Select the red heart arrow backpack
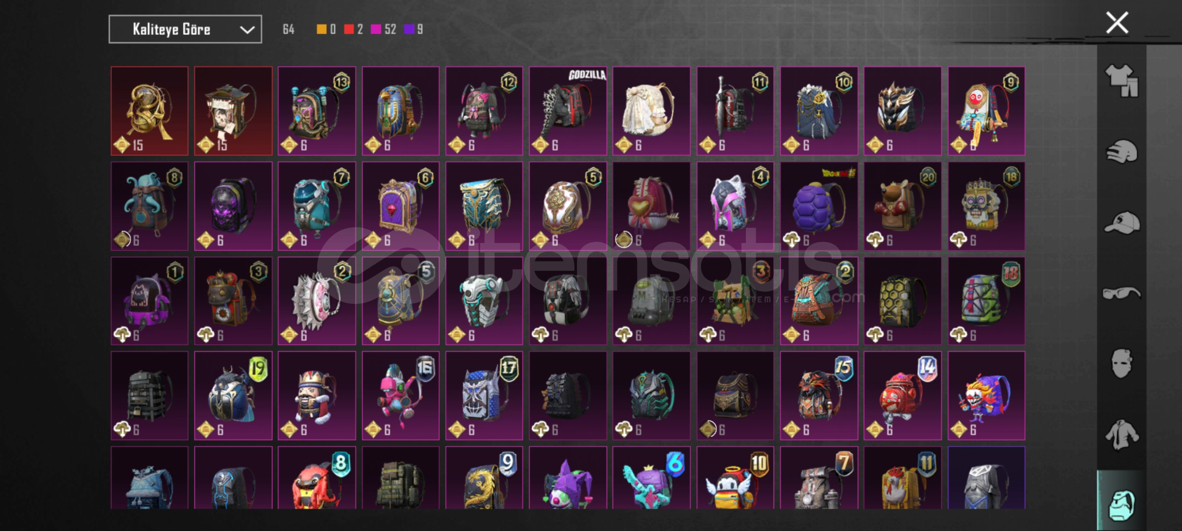Screen dimensions: 1182x531 (651, 206)
